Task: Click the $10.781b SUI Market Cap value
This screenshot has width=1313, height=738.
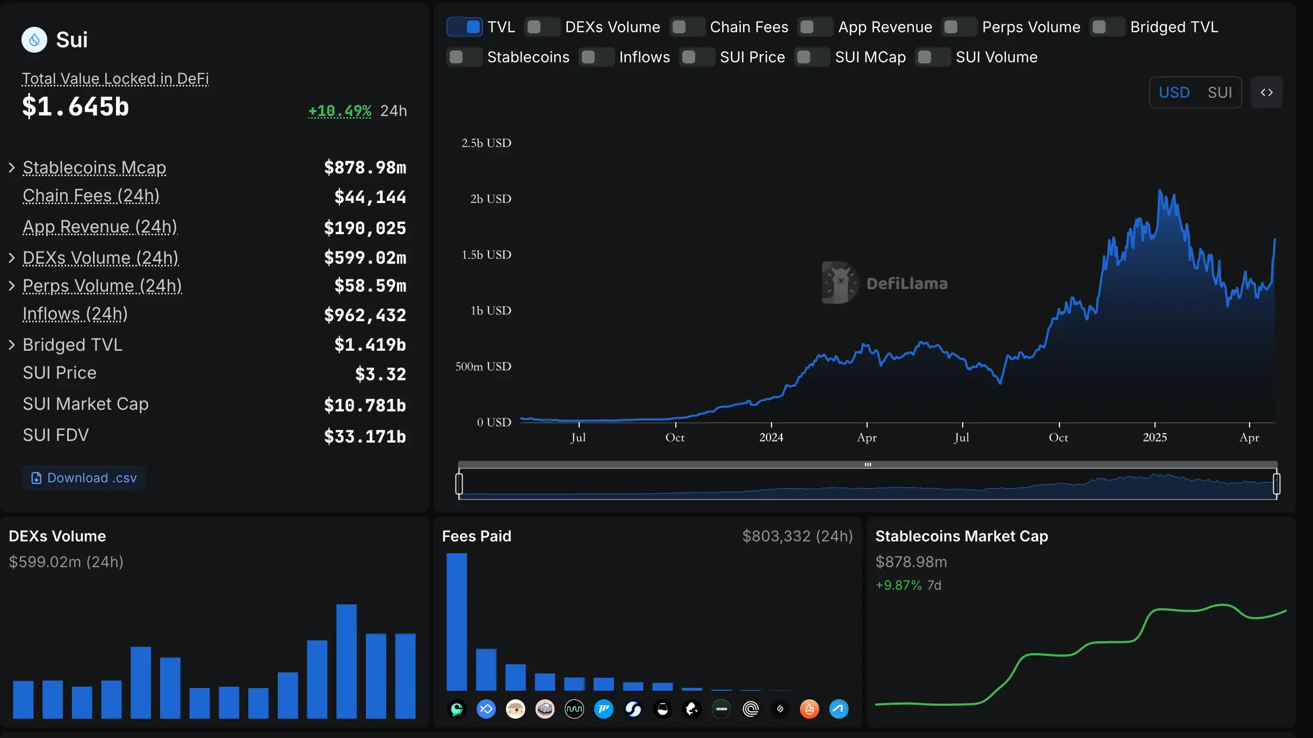Action: click(365, 405)
